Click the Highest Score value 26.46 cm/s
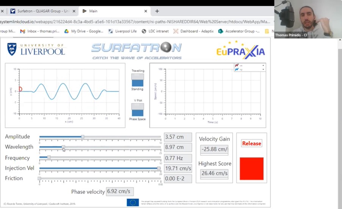This screenshot has height=209, width=342. 214,173
